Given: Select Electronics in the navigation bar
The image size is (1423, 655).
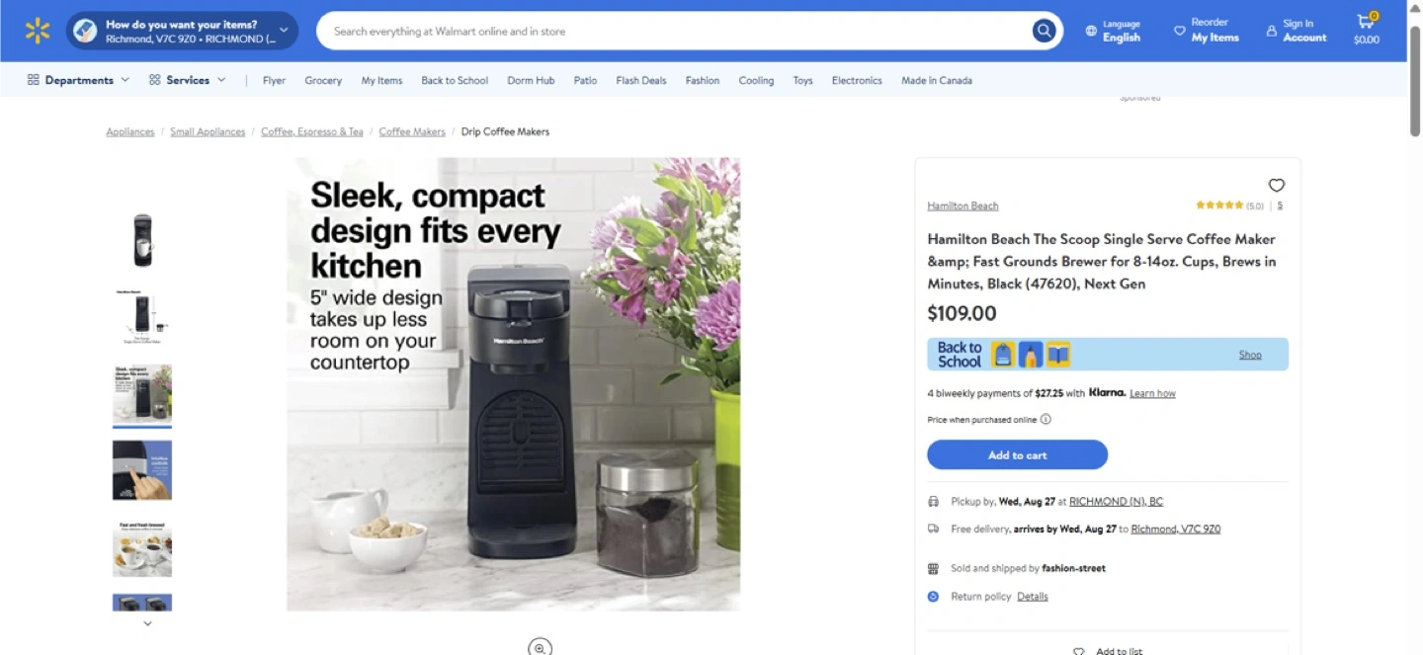Looking at the screenshot, I should pos(856,80).
